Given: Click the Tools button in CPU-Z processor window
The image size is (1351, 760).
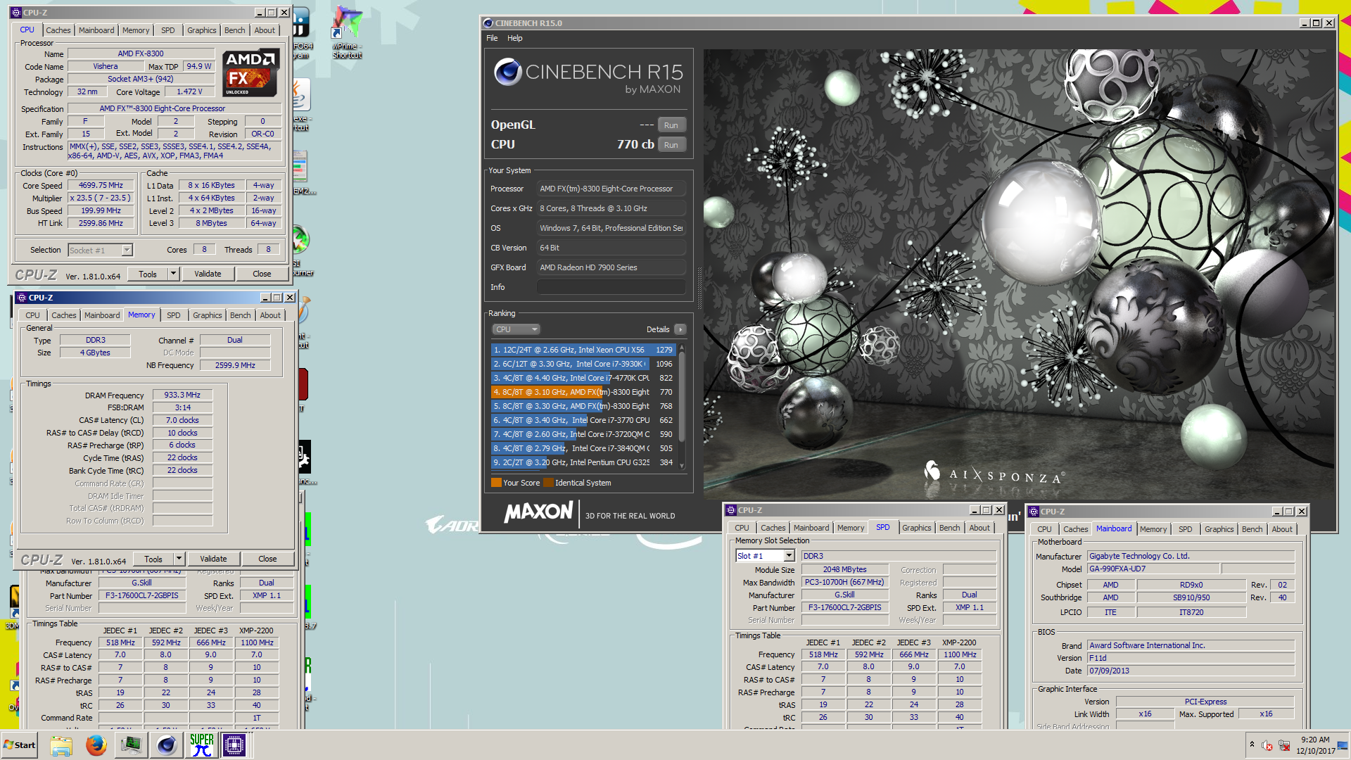Looking at the screenshot, I should tap(148, 274).
